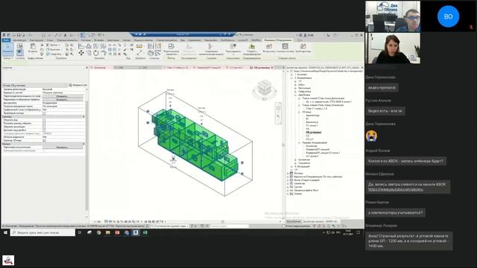Click Изменить тип button in Properties
This screenshot has width=477, height=268.
click(78, 86)
